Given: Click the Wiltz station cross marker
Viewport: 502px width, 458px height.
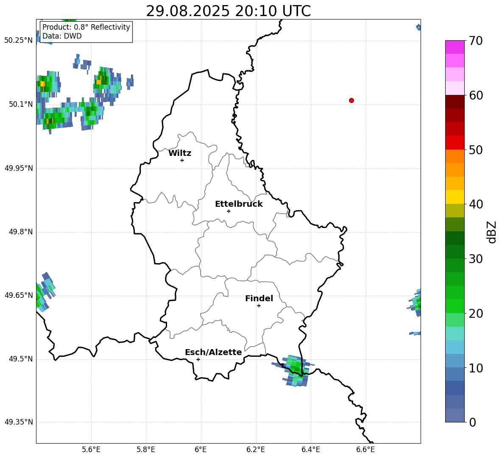Looking at the screenshot, I should [182, 160].
